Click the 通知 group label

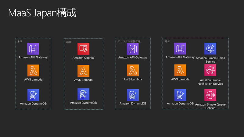pyautogui.click(x=167, y=41)
